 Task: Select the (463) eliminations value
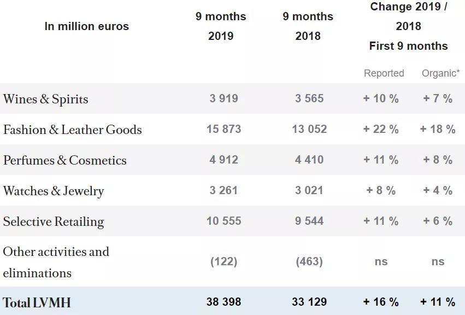[x=309, y=261]
